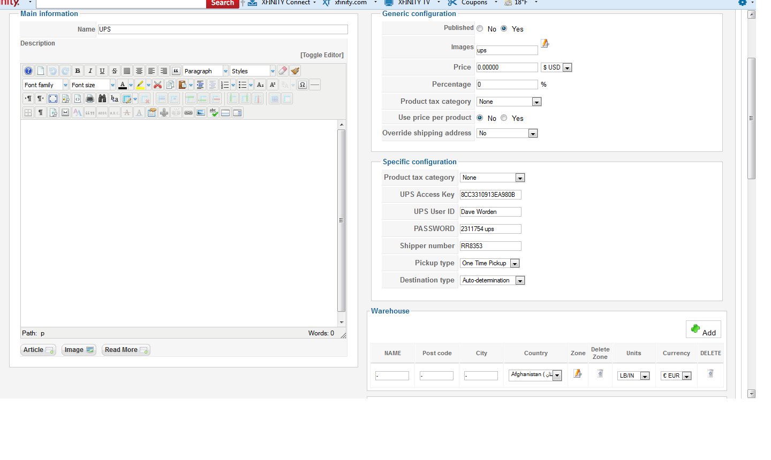
Task: Click the warehouse row DELETE trash icon
Action: coord(710,373)
